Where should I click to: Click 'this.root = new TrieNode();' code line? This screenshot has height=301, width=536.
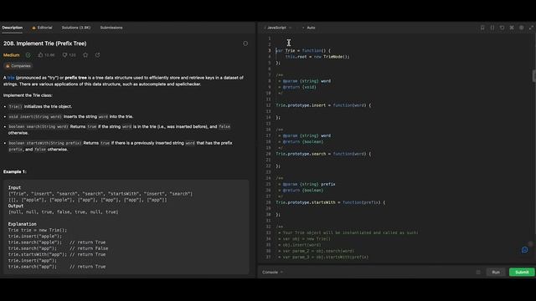317,57
